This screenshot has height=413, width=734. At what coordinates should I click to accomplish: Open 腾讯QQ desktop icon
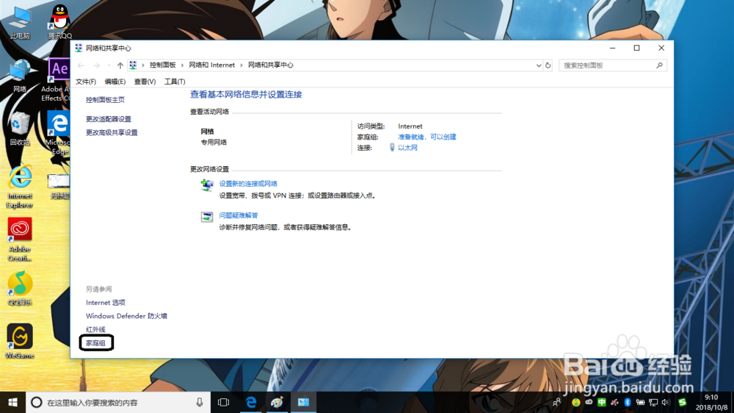coord(59,21)
